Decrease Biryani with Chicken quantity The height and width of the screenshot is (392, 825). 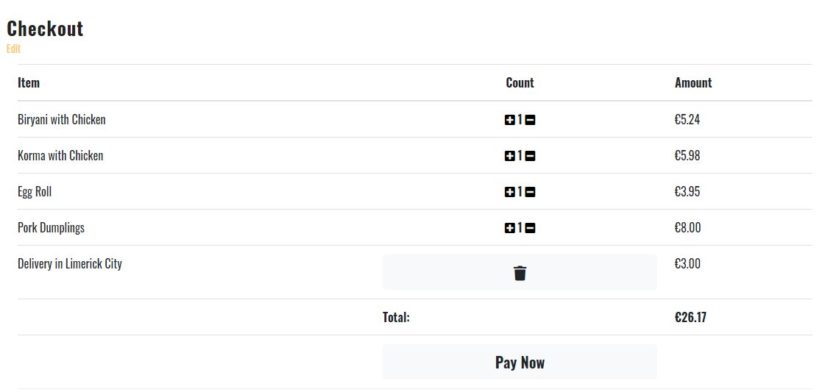click(530, 120)
